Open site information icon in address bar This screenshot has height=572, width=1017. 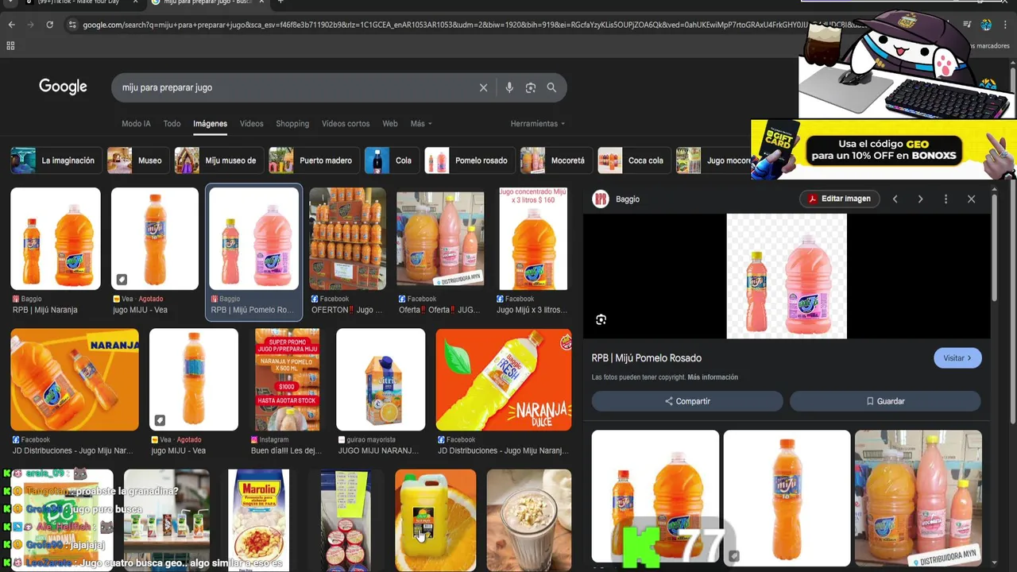point(72,25)
